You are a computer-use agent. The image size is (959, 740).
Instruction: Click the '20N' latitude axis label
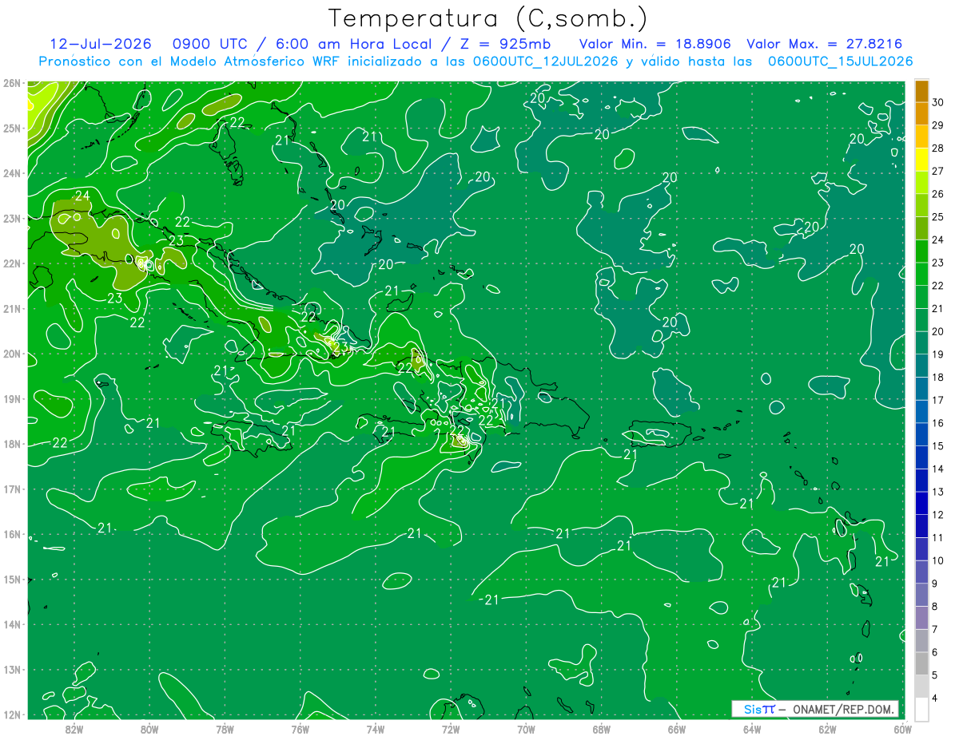click(11, 354)
